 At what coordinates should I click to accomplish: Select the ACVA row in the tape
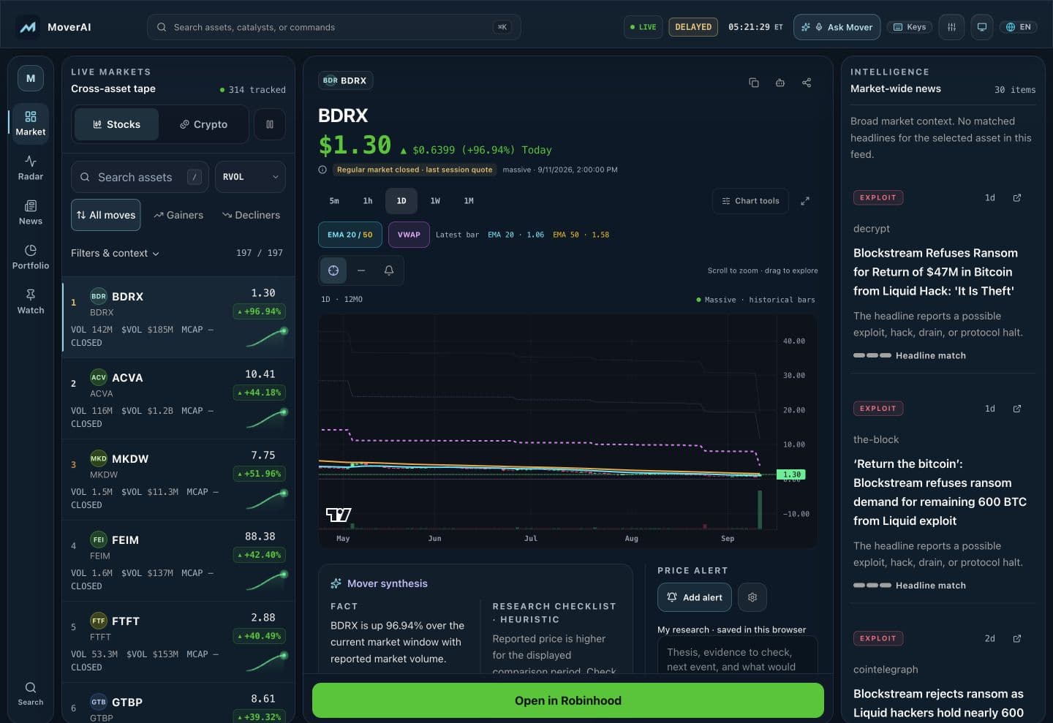[x=178, y=398]
